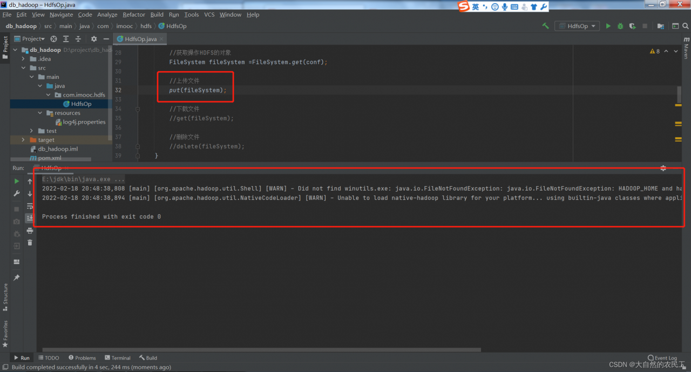
Task: Click the Run Anything icon in toolbar
Action: pyautogui.click(x=675, y=26)
